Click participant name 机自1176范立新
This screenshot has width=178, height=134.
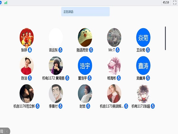24,106
